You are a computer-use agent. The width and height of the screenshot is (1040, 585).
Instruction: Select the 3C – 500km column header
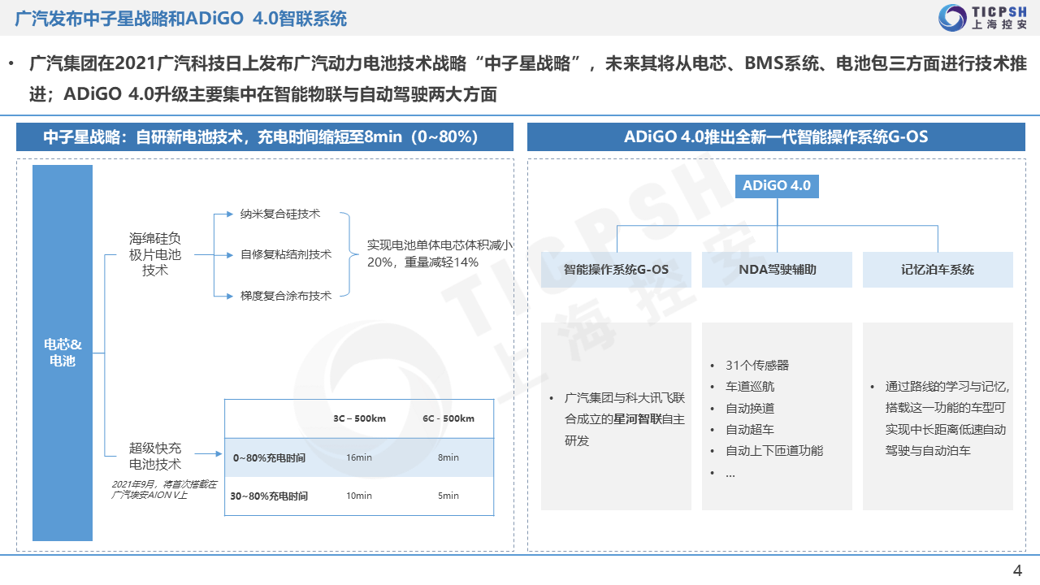click(359, 418)
